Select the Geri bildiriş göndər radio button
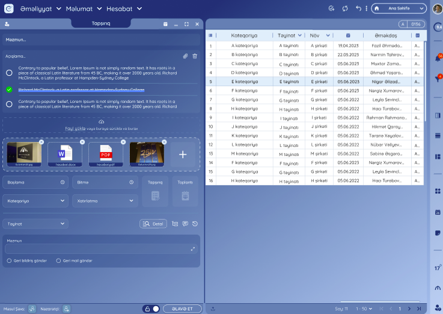 [9, 260]
